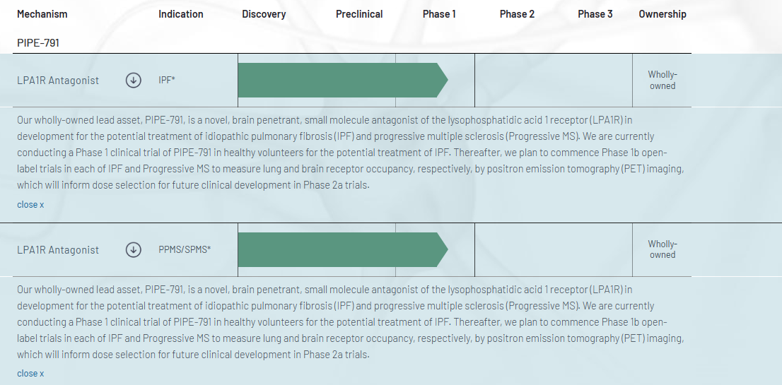
Task: Select the IPF* indication cell
Action: [x=167, y=81]
